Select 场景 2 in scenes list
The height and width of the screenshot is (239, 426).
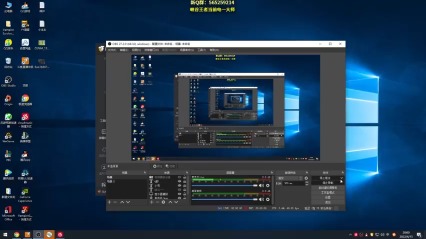pos(127,181)
